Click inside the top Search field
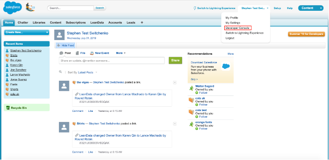 71,8
